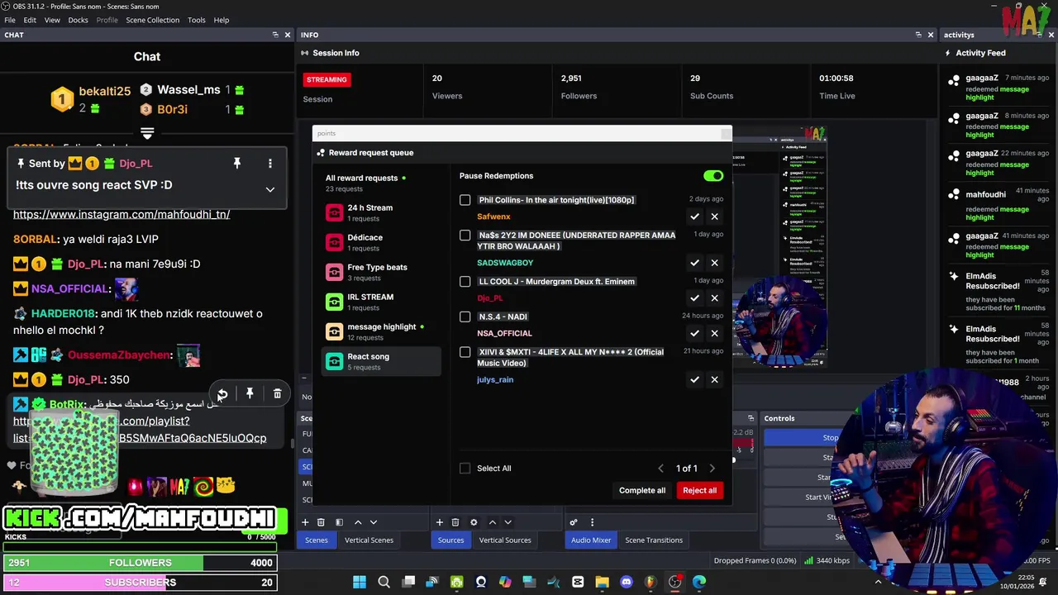
Task: Select the LL COOL J Murdergram checkbox
Action: [465, 282]
